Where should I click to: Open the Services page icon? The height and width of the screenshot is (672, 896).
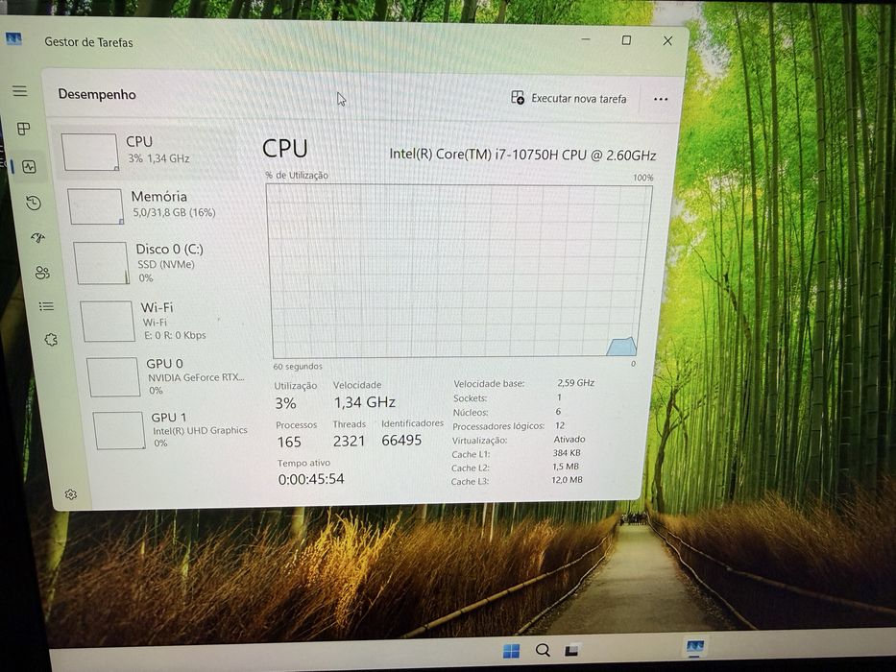pyautogui.click(x=51, y=340)
